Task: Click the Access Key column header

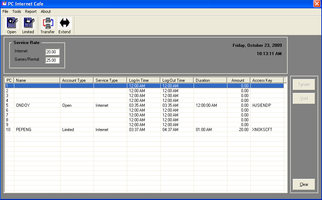Action: (x=266, y=80)
